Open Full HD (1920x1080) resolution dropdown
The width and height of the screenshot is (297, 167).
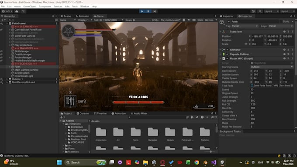(108, 20)
